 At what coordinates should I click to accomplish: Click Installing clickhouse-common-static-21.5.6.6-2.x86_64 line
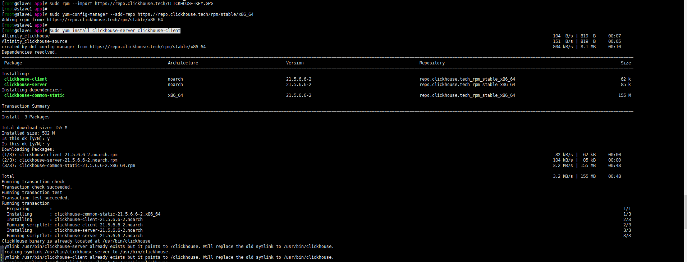[x=84, y=214]
